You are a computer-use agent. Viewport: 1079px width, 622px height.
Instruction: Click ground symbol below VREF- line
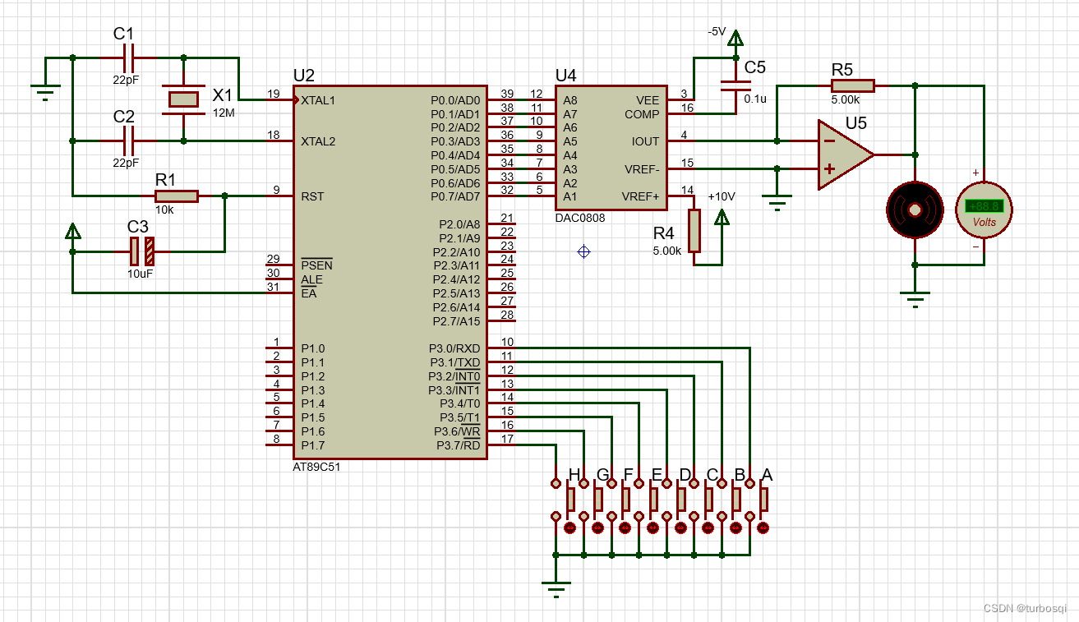pos(777,202)
